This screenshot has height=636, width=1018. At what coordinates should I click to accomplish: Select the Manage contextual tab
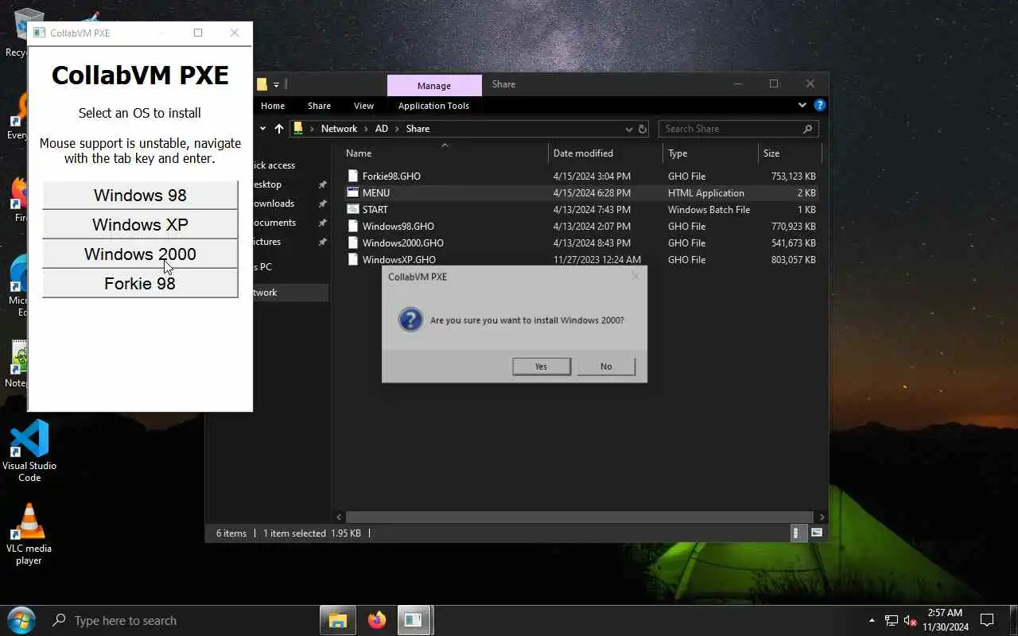434,86
